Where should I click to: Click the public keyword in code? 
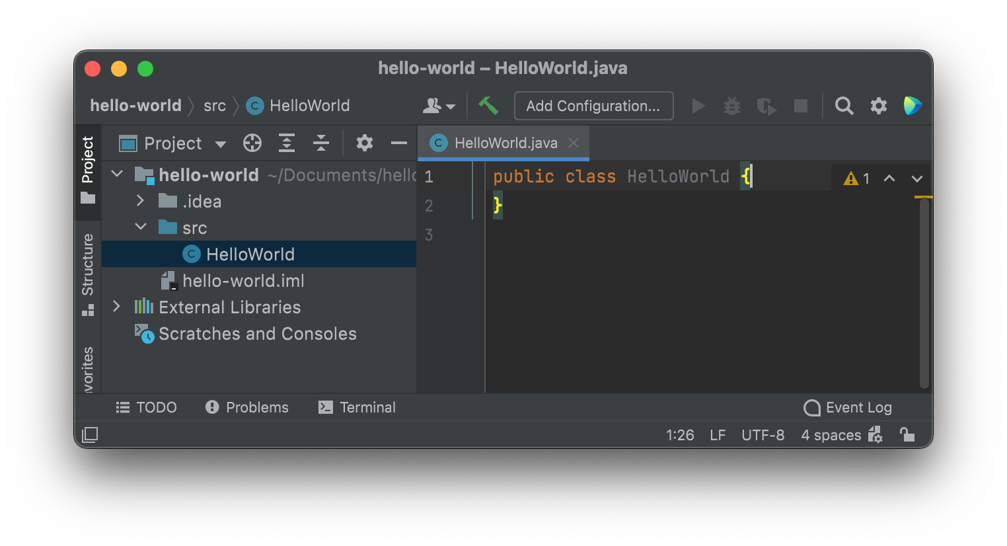523,176
